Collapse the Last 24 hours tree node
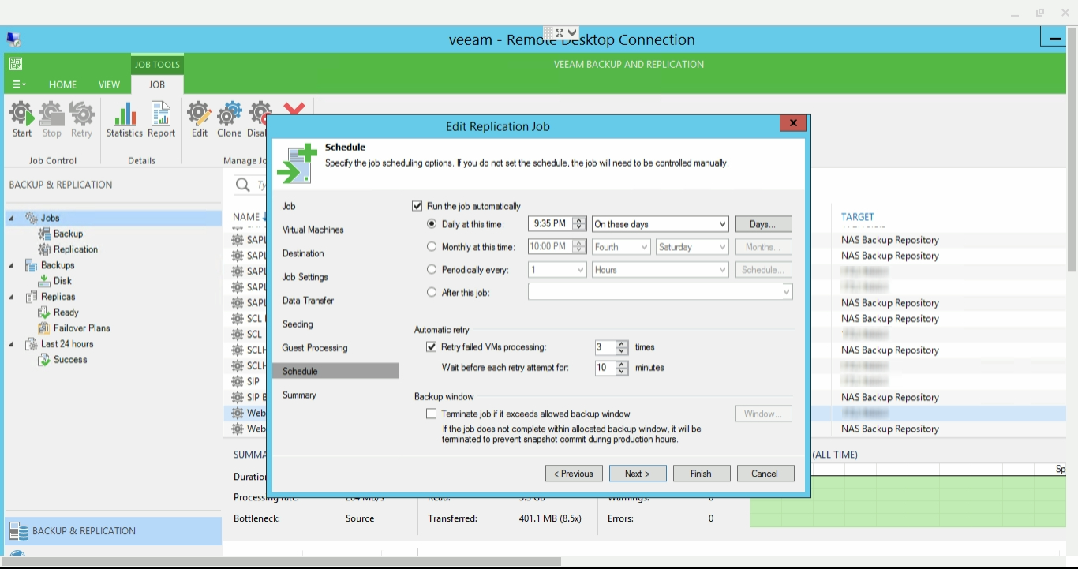 tap(12, 345)
